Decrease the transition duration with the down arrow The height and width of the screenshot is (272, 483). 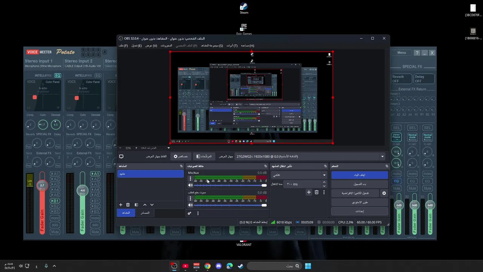tap(324, 186)
